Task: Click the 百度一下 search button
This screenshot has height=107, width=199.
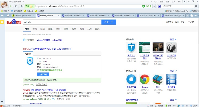Action: [x=109, y=22]
